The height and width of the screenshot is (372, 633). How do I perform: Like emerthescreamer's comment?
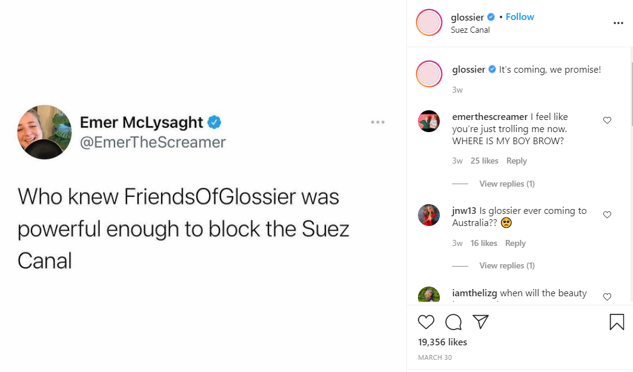click(607, 121)
